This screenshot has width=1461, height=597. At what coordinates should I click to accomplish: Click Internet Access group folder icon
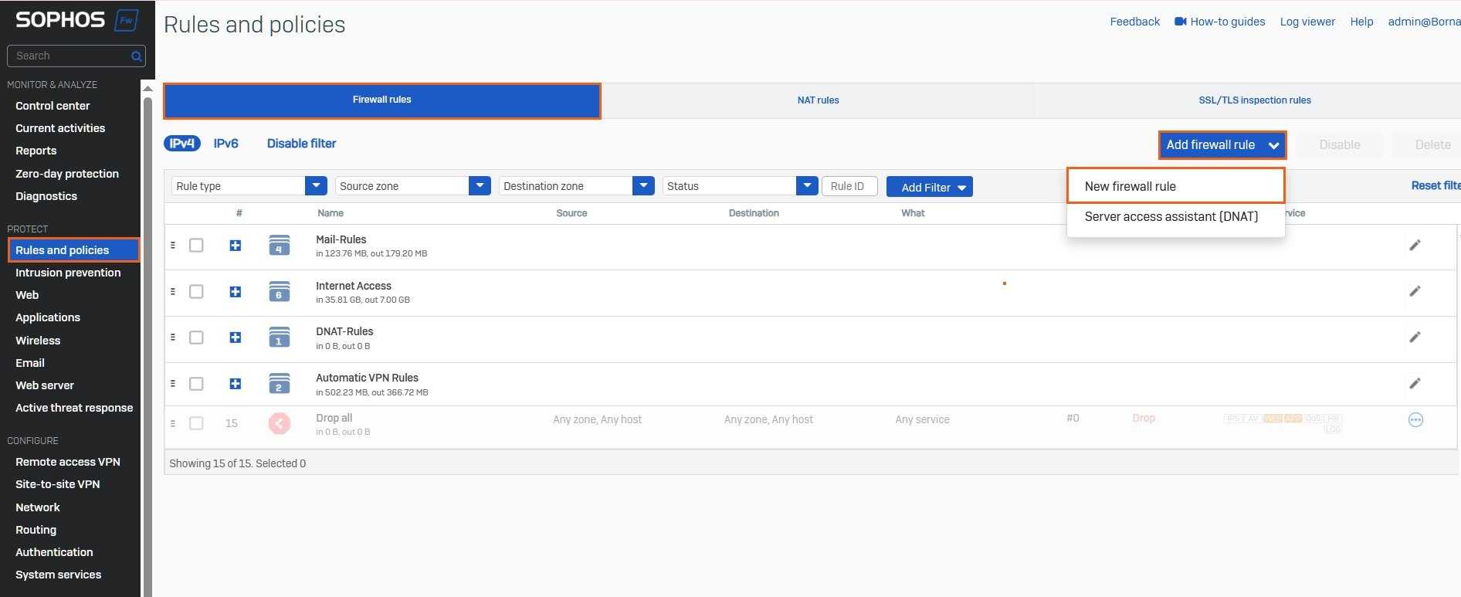(279, 292)
